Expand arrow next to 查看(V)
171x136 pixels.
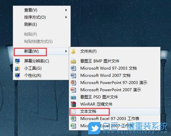(x=66, y=10)
